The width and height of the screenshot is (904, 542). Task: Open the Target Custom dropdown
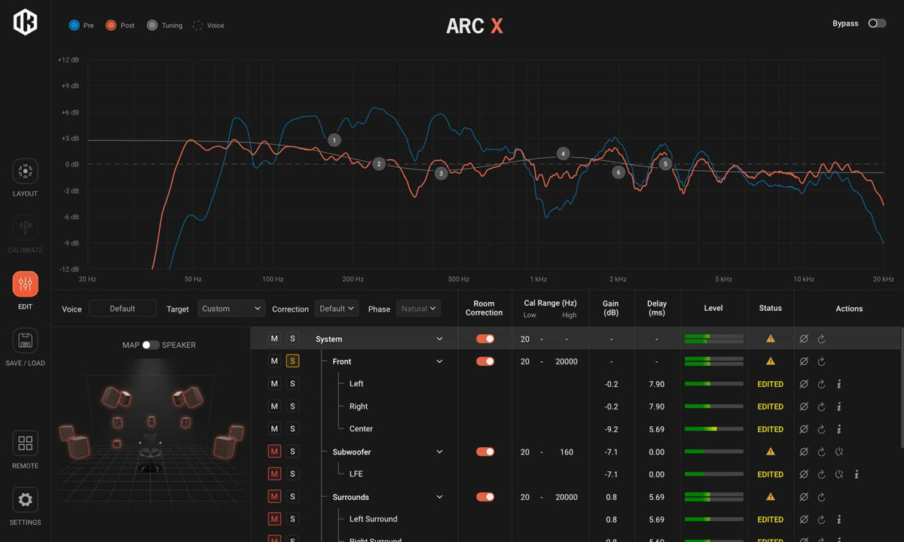231,309
